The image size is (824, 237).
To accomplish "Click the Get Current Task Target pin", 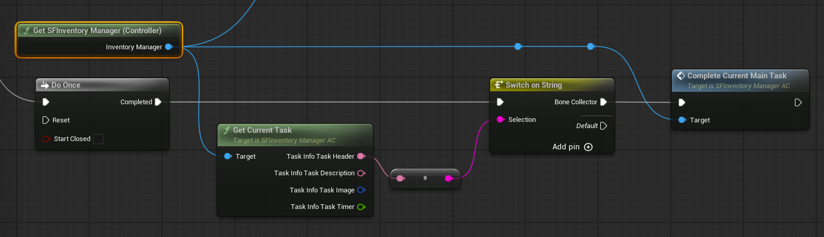I will pos(228,156).
